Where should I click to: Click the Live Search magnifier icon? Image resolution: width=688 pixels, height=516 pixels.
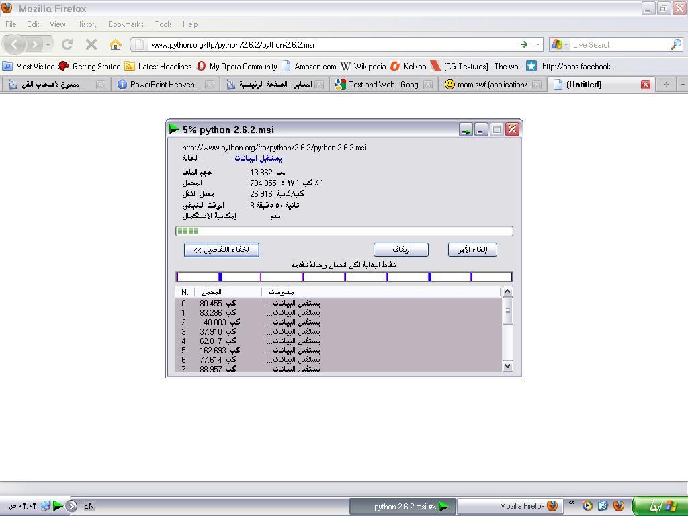(x=676, y=44)
